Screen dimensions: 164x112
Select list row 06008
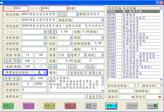[134, 34]
